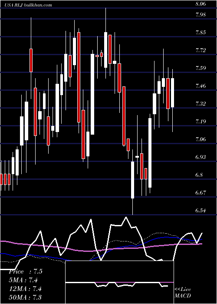217x304 pixels.
Task: Click inside the MACD inset panel
Action: click(x=119, y=282)
